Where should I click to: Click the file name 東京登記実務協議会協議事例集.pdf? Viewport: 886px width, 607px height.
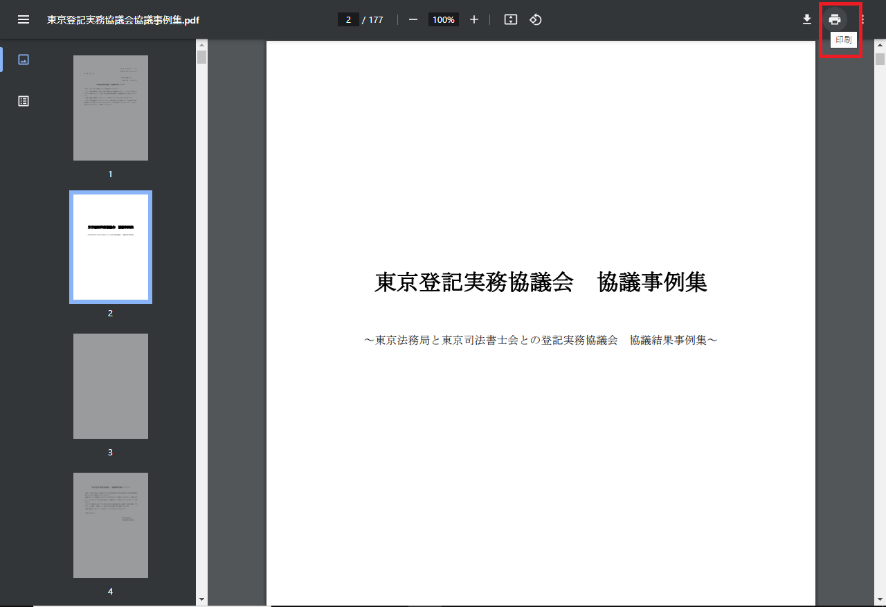pyautogui.click(x=123, y=19)
